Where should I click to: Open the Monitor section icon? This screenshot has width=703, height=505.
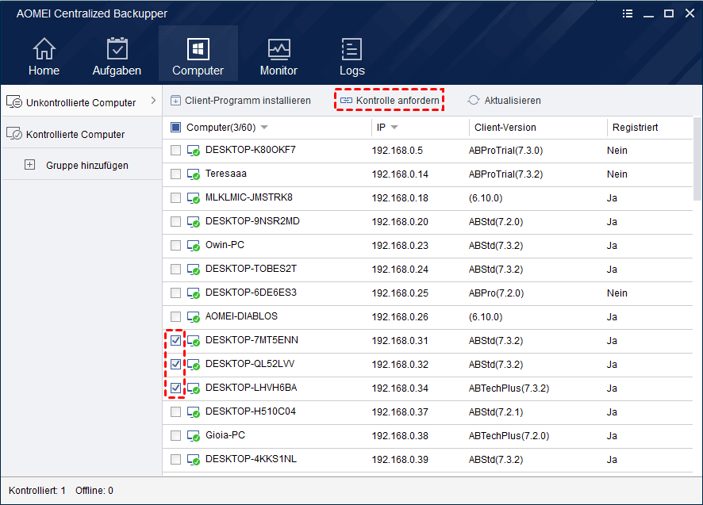(x=279, y=49)
